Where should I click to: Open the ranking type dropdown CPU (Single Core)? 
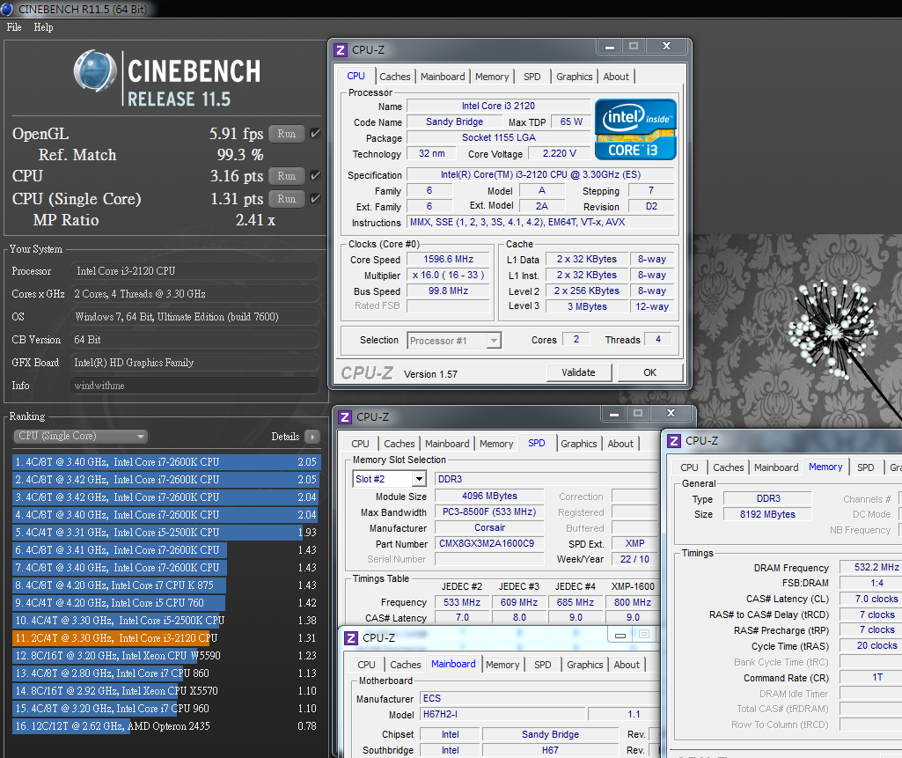[80, 437]
